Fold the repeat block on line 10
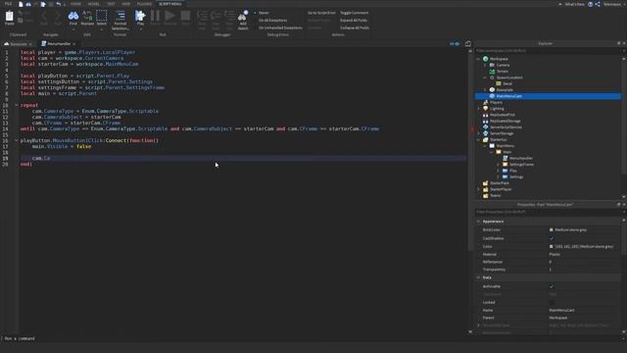Image resolution: width=627 pixels, height=353 pixels. (17, 105)
